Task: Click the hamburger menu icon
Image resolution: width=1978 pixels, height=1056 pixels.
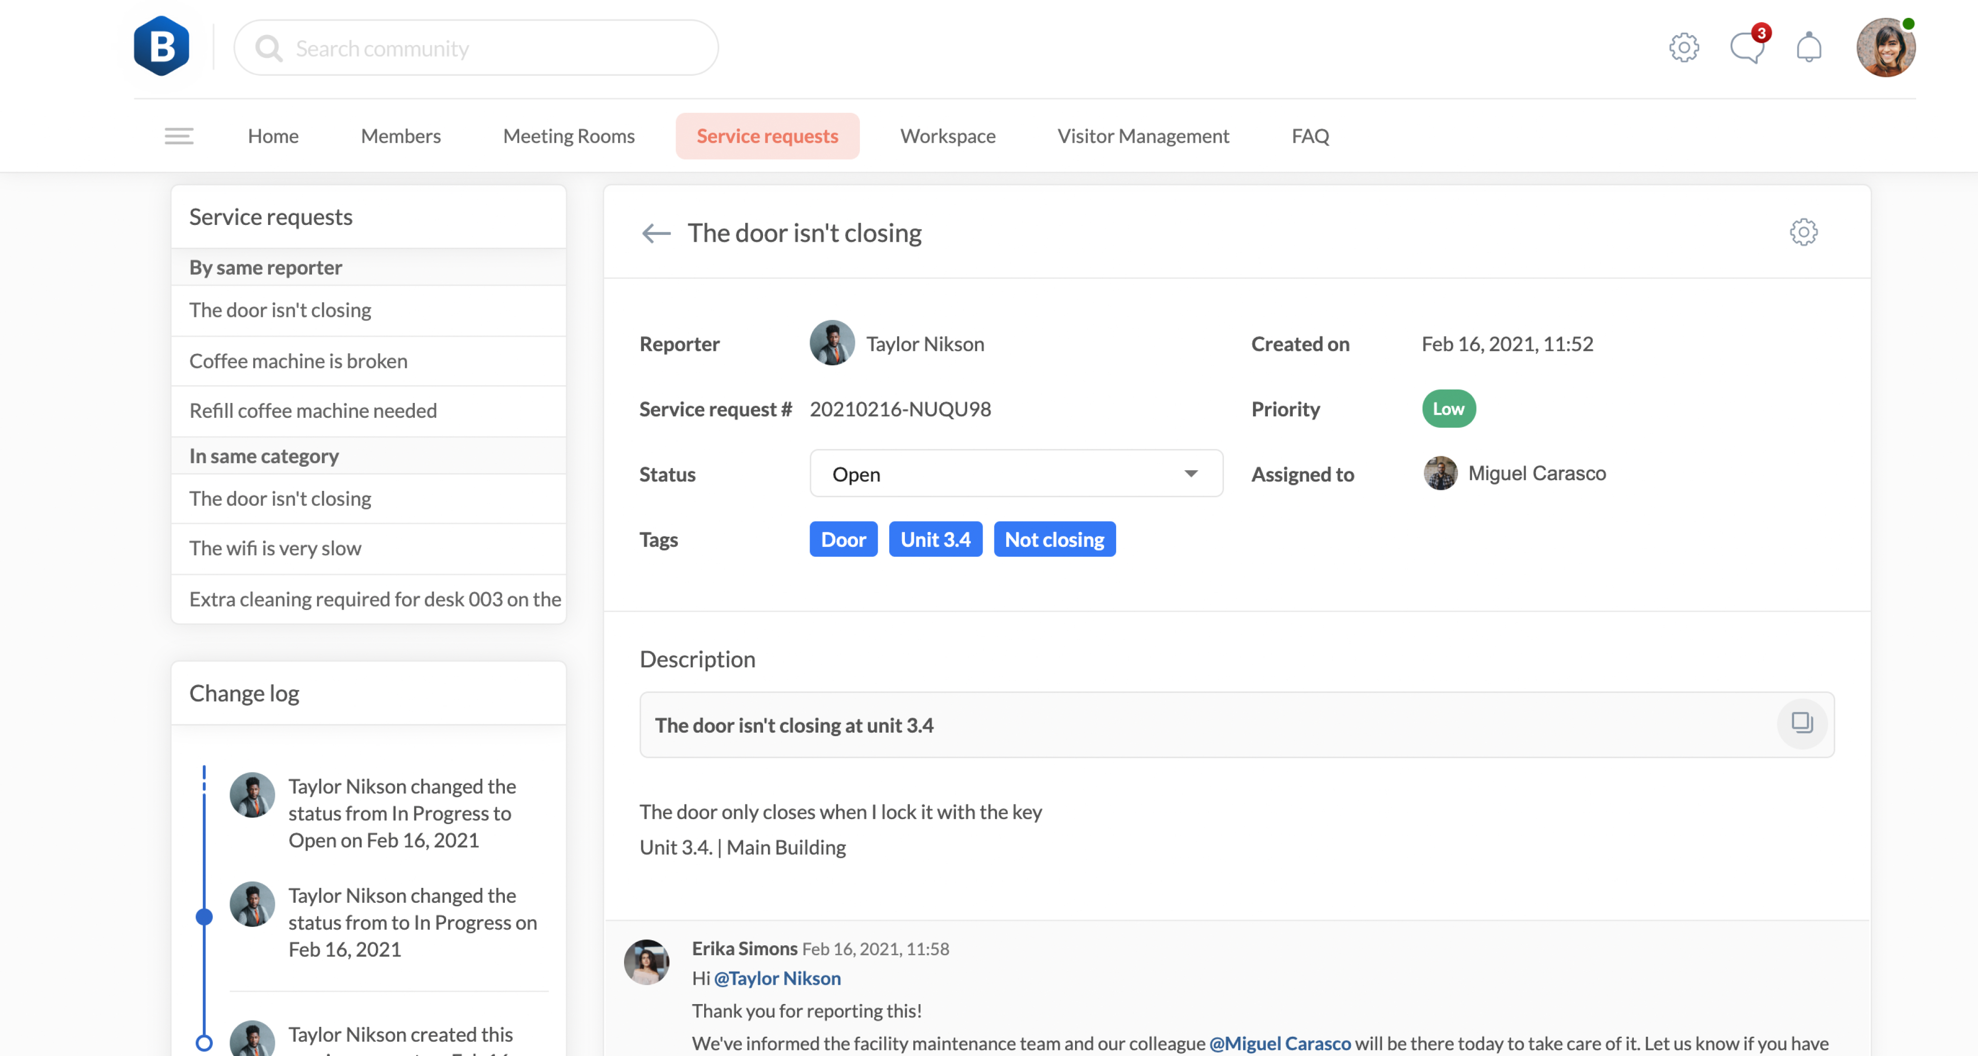Action: (179, 136)
